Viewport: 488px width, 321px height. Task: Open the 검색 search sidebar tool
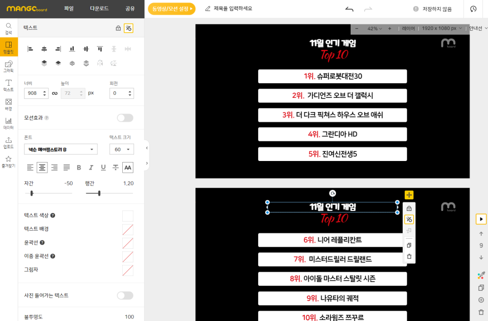click(9, 28)
